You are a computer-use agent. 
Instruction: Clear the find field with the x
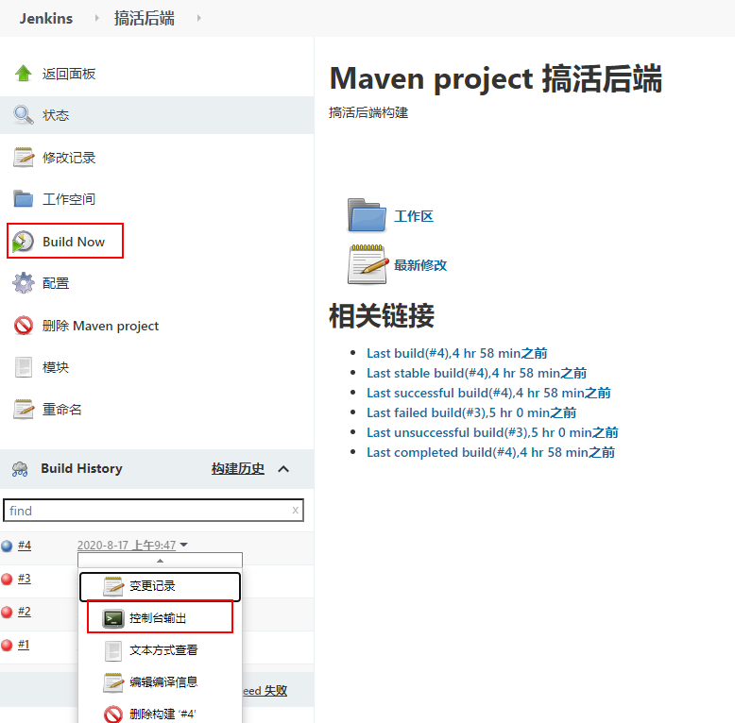tap(296, 511)
